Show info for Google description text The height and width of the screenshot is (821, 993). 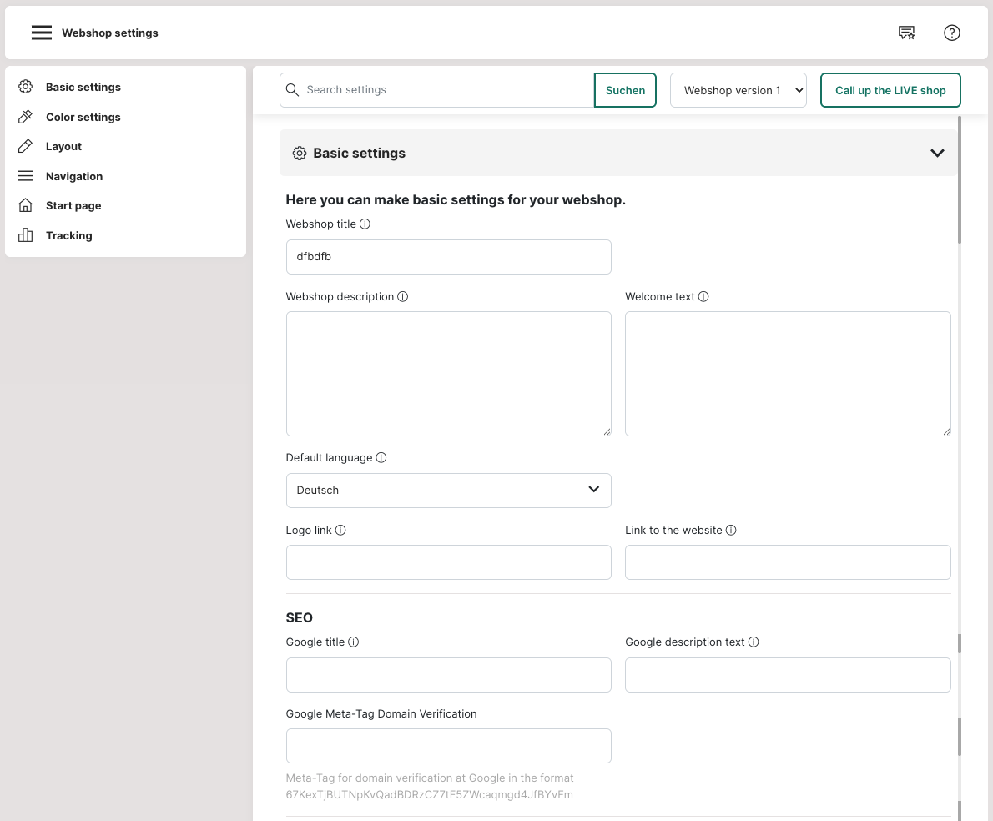click(754, 642)
